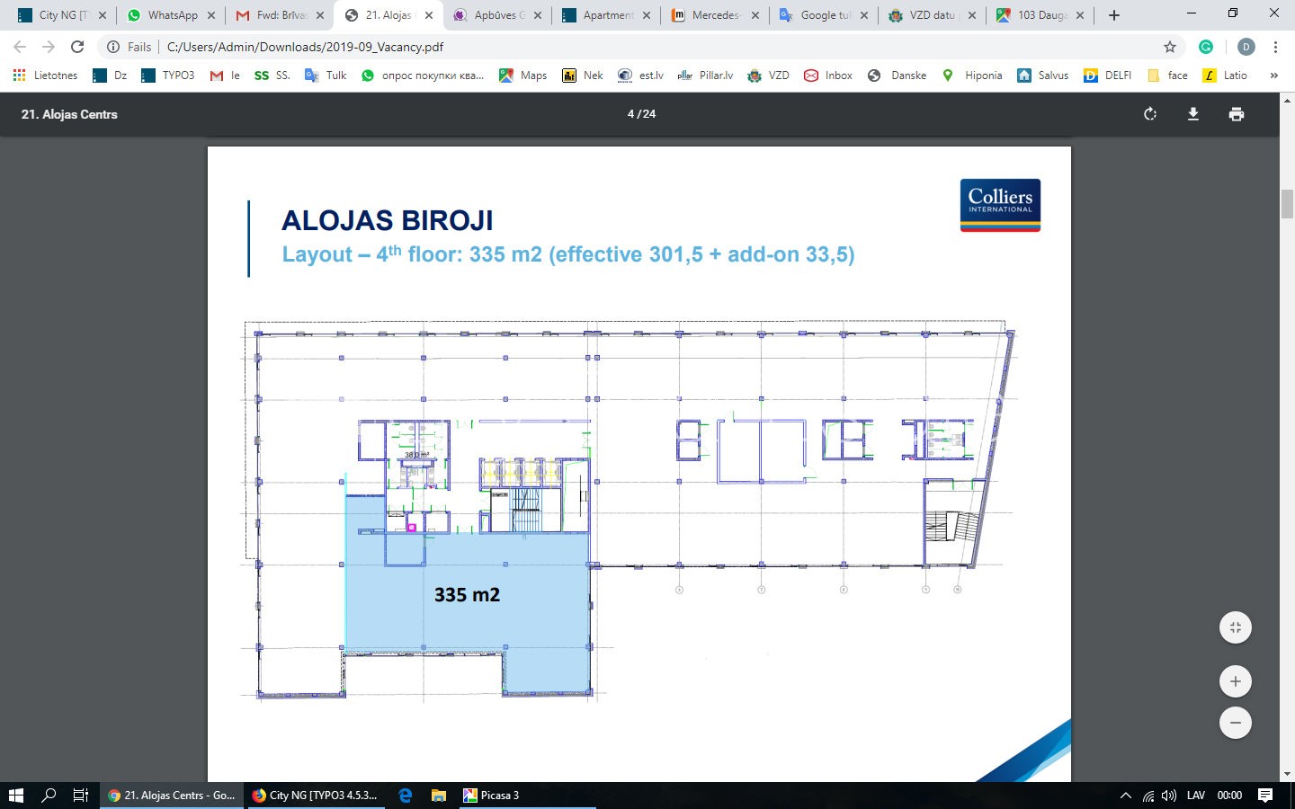Click the fit to page button
1295x809 pixels.
tap(1235, 627)
